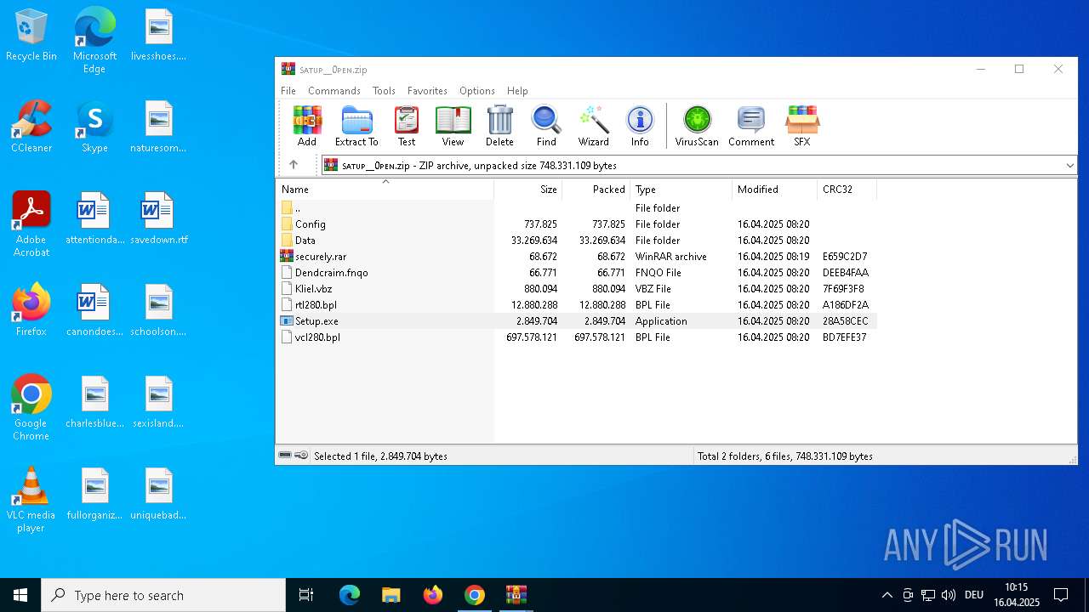This screenshot has width=1089, height=612.
Task: Open the Favorites menu
Action: tap(427, 91)
